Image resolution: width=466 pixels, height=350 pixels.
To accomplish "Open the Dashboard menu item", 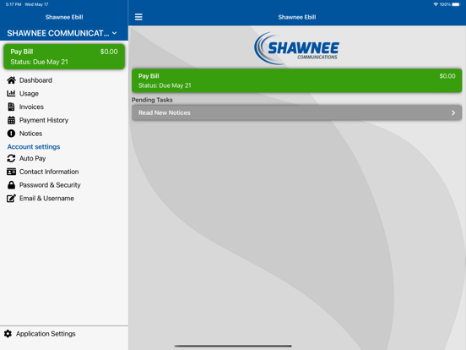I will pyautogui.click(x=35, y=80).
